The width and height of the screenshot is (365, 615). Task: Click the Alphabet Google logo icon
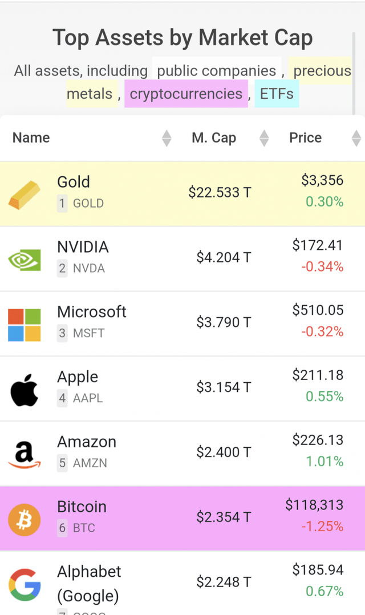25,585
